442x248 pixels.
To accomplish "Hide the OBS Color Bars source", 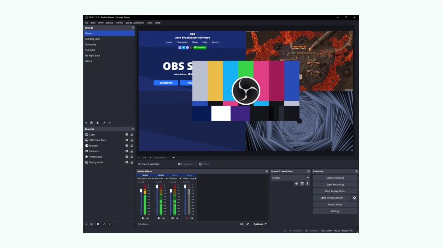I will click(x=127, y=140).
